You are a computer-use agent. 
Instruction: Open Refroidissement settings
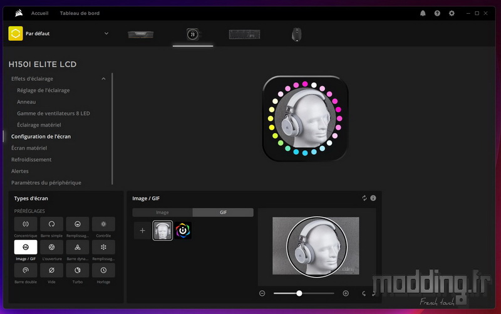pyautogui.click(x=31, y=159)
